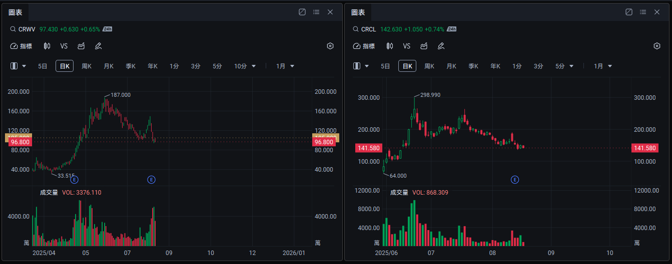This screenshot has width=672, height=264.
Task: Switch CRWV chart to 周K interval
Action: click(x=87, y=66)
